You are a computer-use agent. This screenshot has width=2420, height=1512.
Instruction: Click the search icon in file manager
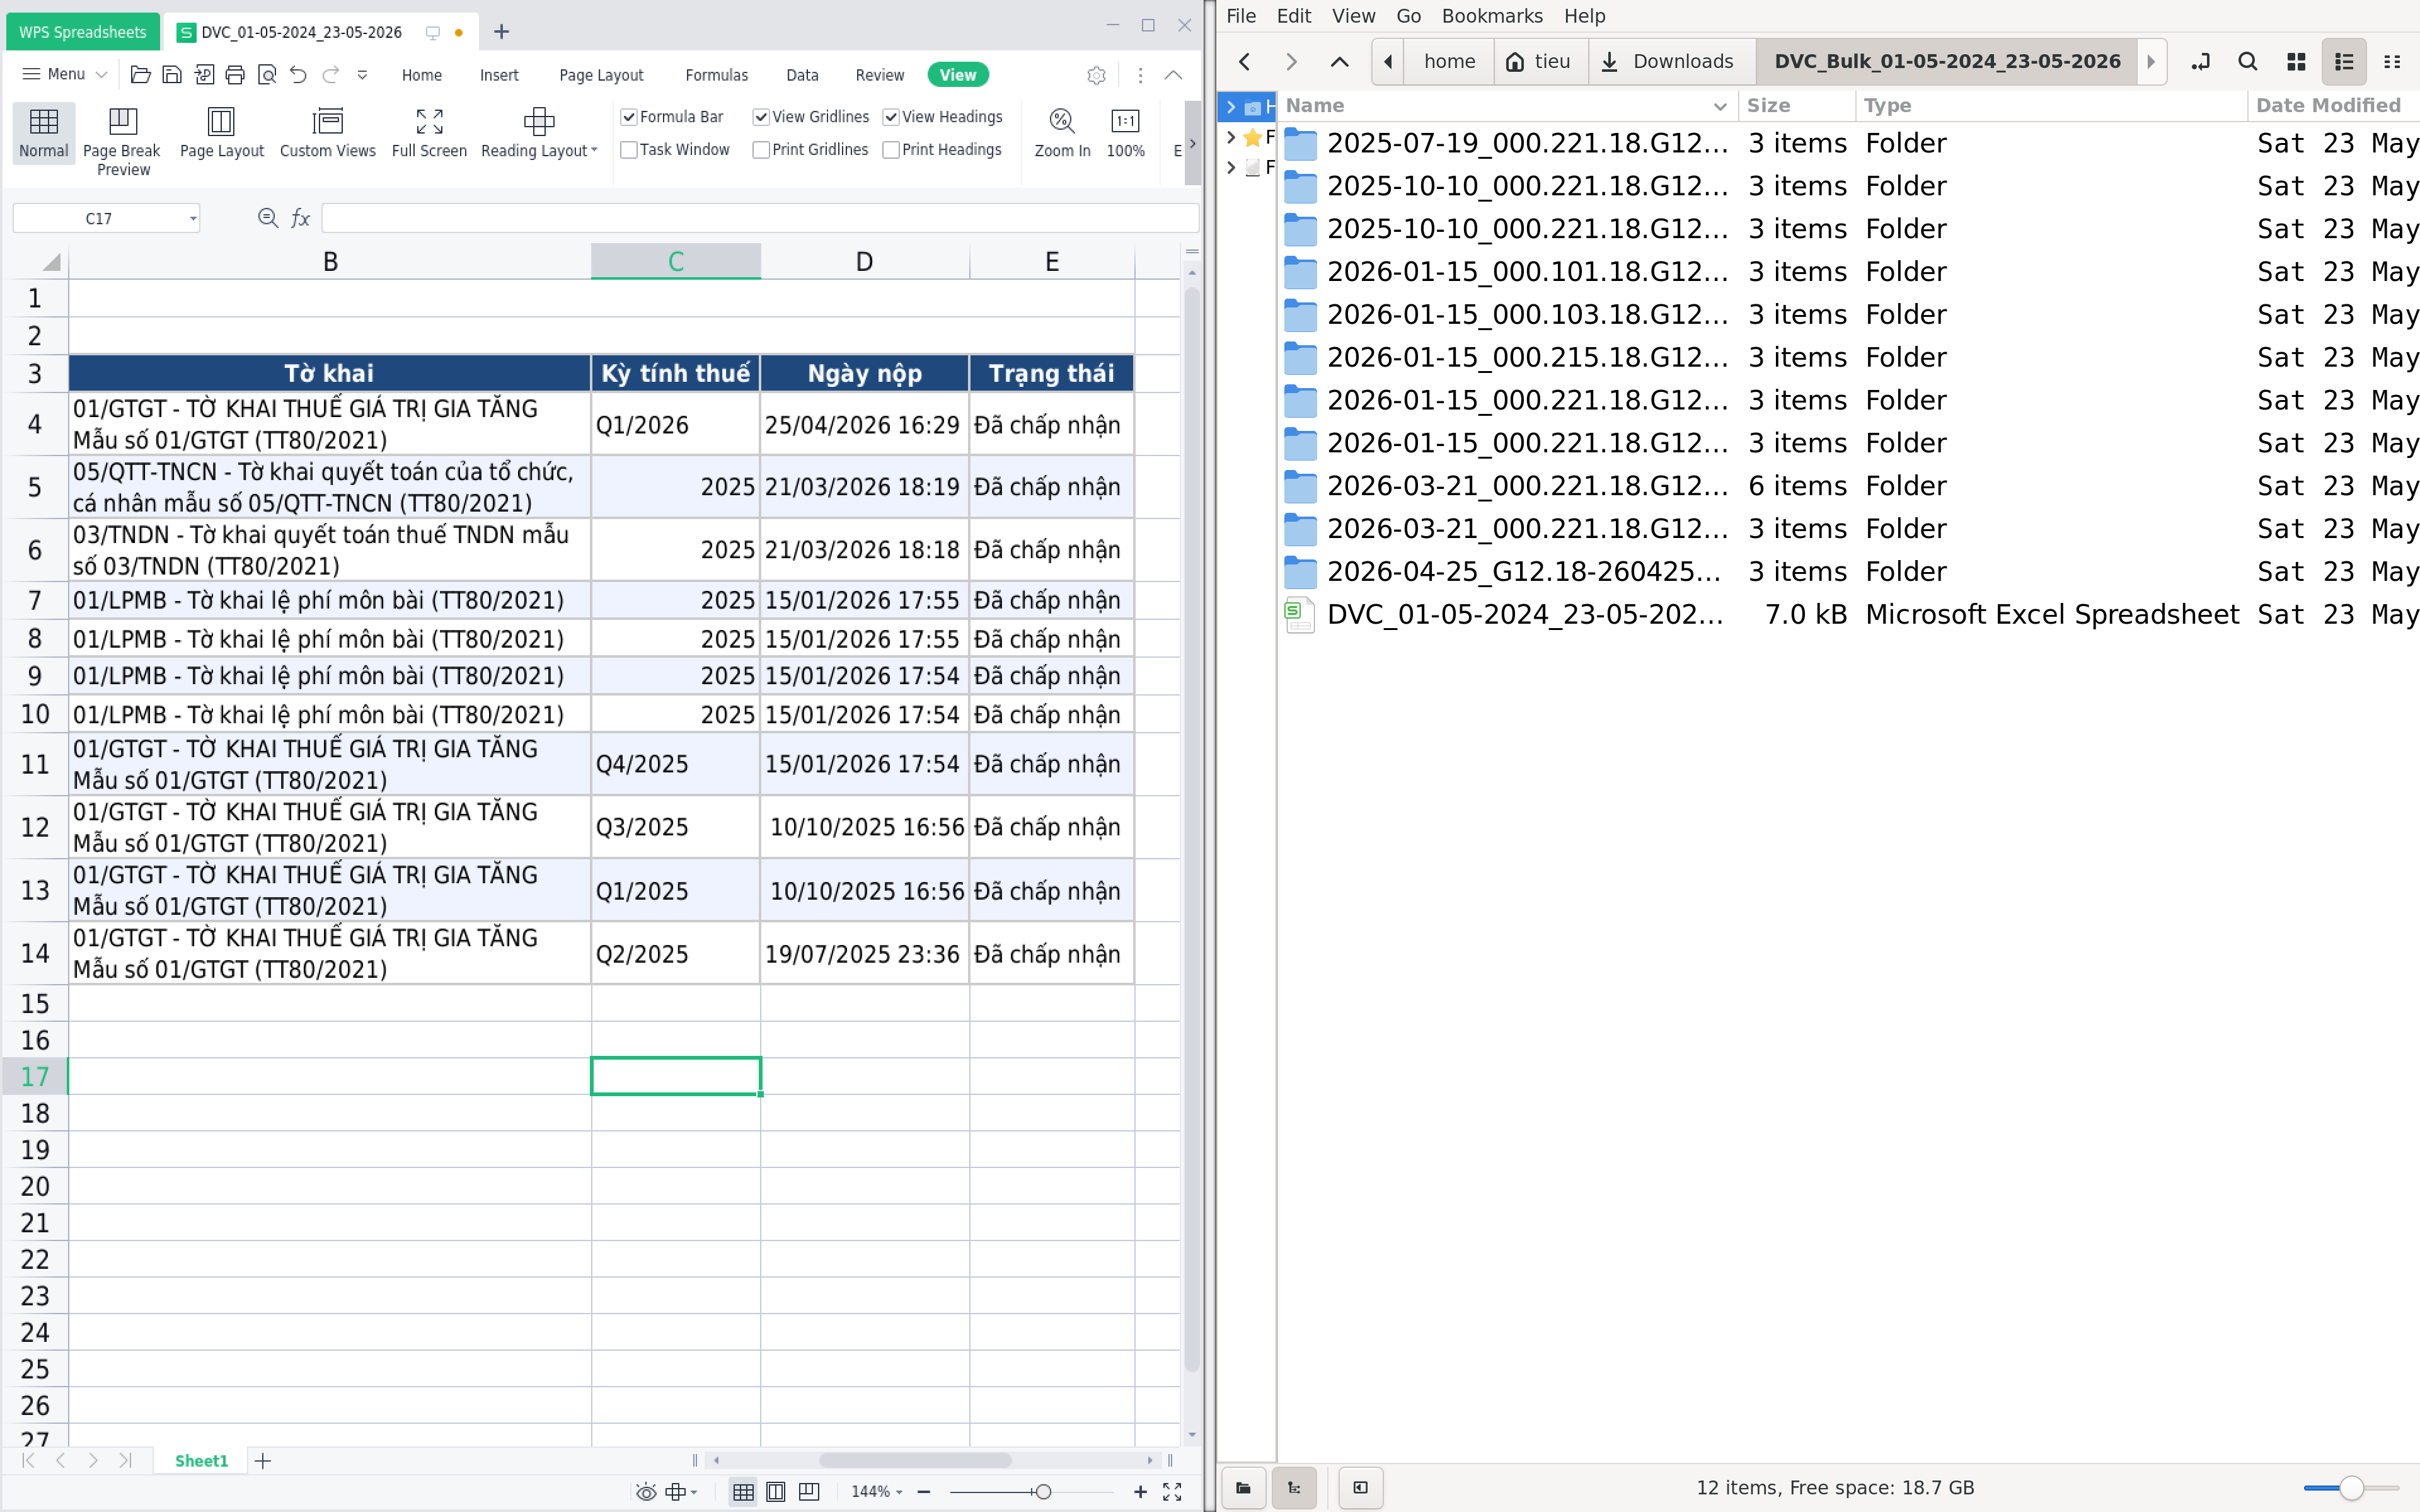(2247, 62)
